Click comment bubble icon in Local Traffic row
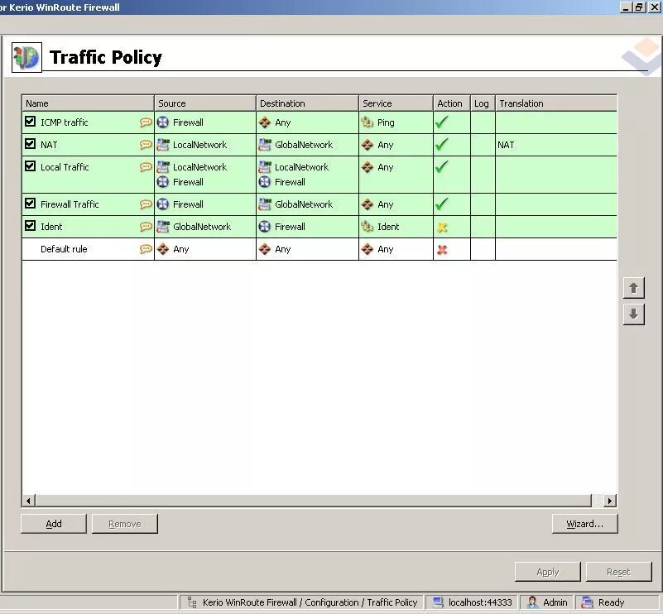Screen dimensions: 663x614 click(x=146, y=167)
